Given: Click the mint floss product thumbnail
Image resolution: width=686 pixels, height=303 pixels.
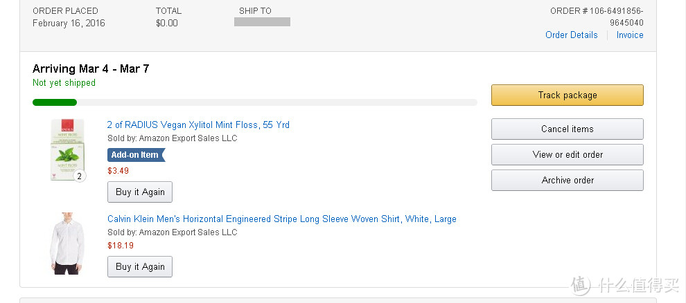Looking at the screenshot, I should click(67, 149).
